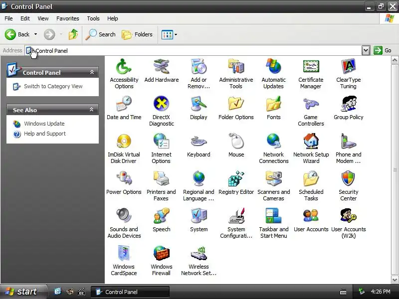Select DirectX Diagnostic icon

pos(161,104)
